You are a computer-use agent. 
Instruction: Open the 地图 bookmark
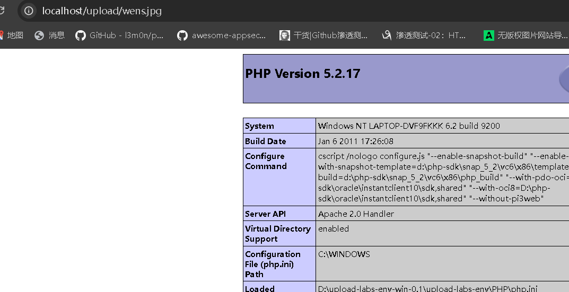tap(11, 35)
